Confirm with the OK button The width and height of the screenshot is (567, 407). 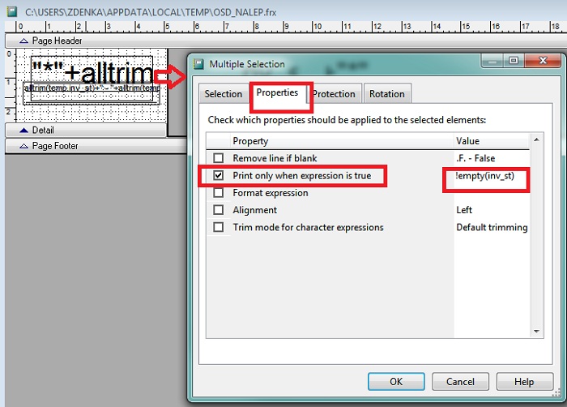coord(396,382)
